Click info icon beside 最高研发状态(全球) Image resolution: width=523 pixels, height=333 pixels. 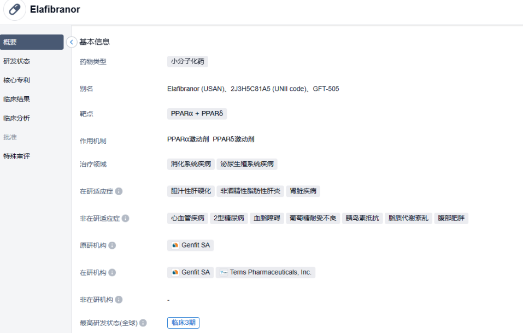click(x=143, y=323)
